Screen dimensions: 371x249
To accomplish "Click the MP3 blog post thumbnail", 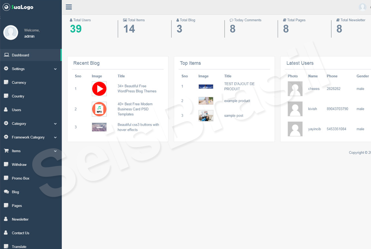I will click(x=99, y=109).
